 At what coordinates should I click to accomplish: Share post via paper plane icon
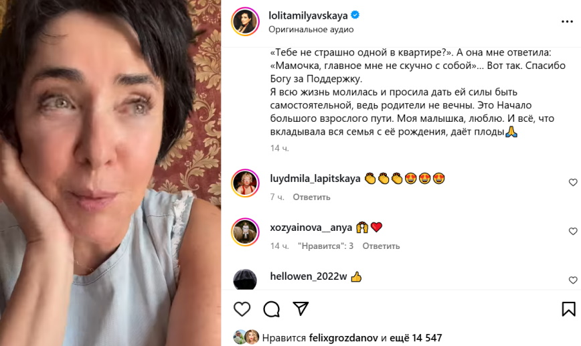pyautogui.click(x=301, y=309)
